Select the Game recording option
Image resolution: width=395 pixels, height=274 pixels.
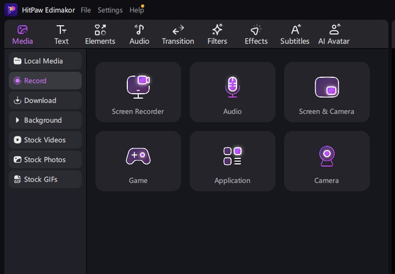point(138,161)
